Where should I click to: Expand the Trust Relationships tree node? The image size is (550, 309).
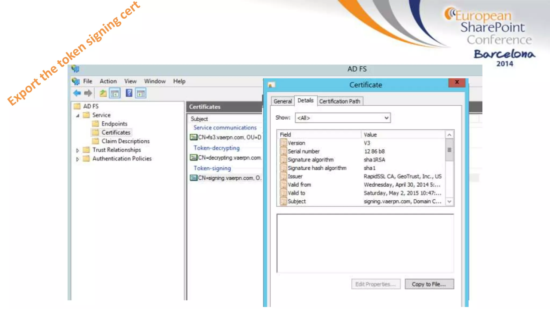click(78, 150)
